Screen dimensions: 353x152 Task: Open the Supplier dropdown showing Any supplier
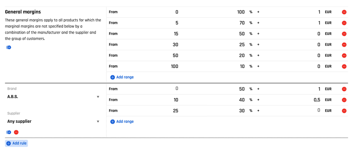[x=53, y=122]
